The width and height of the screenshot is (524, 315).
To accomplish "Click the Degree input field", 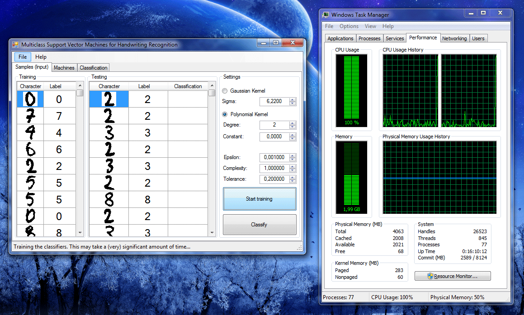I will click(274, 125).
